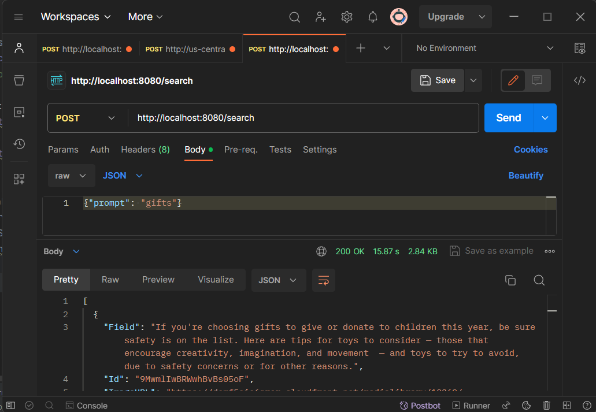Open the Upgrade dropdown arrow
Viewport: 596px width, 412px height.
click(x=482, y=17)
